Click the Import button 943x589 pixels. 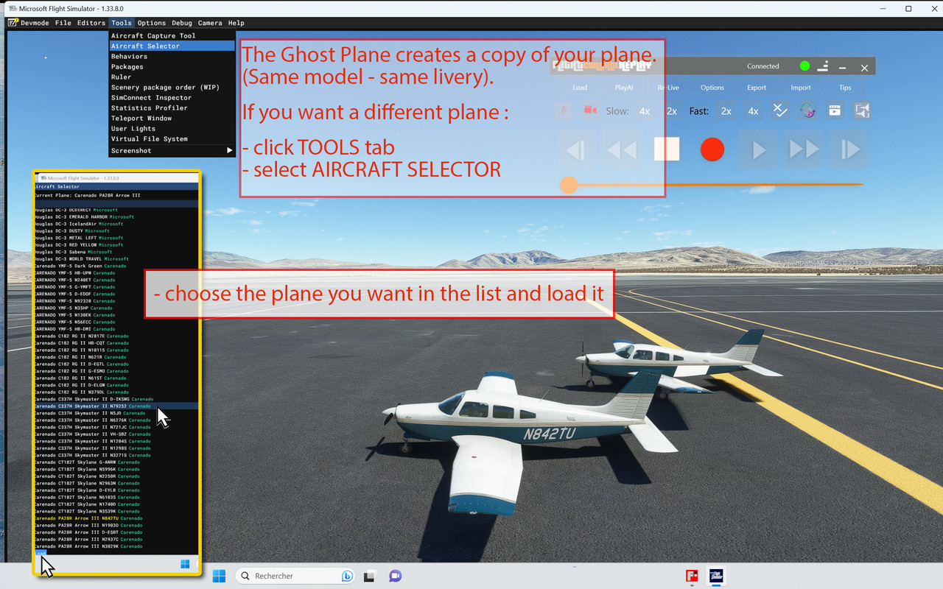point(801,88)
